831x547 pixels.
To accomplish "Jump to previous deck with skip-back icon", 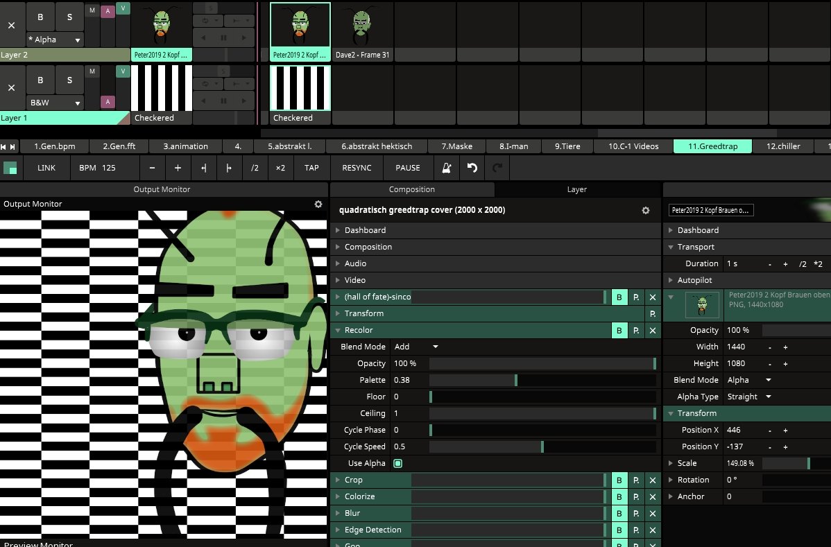I will [4, 146].
